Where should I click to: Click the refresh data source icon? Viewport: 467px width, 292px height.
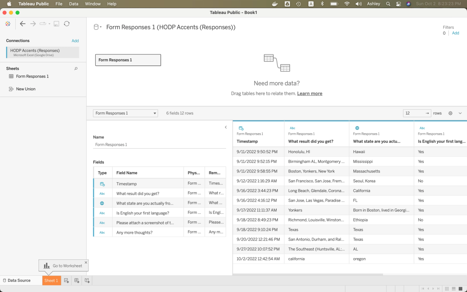click(x=67, y=24)
